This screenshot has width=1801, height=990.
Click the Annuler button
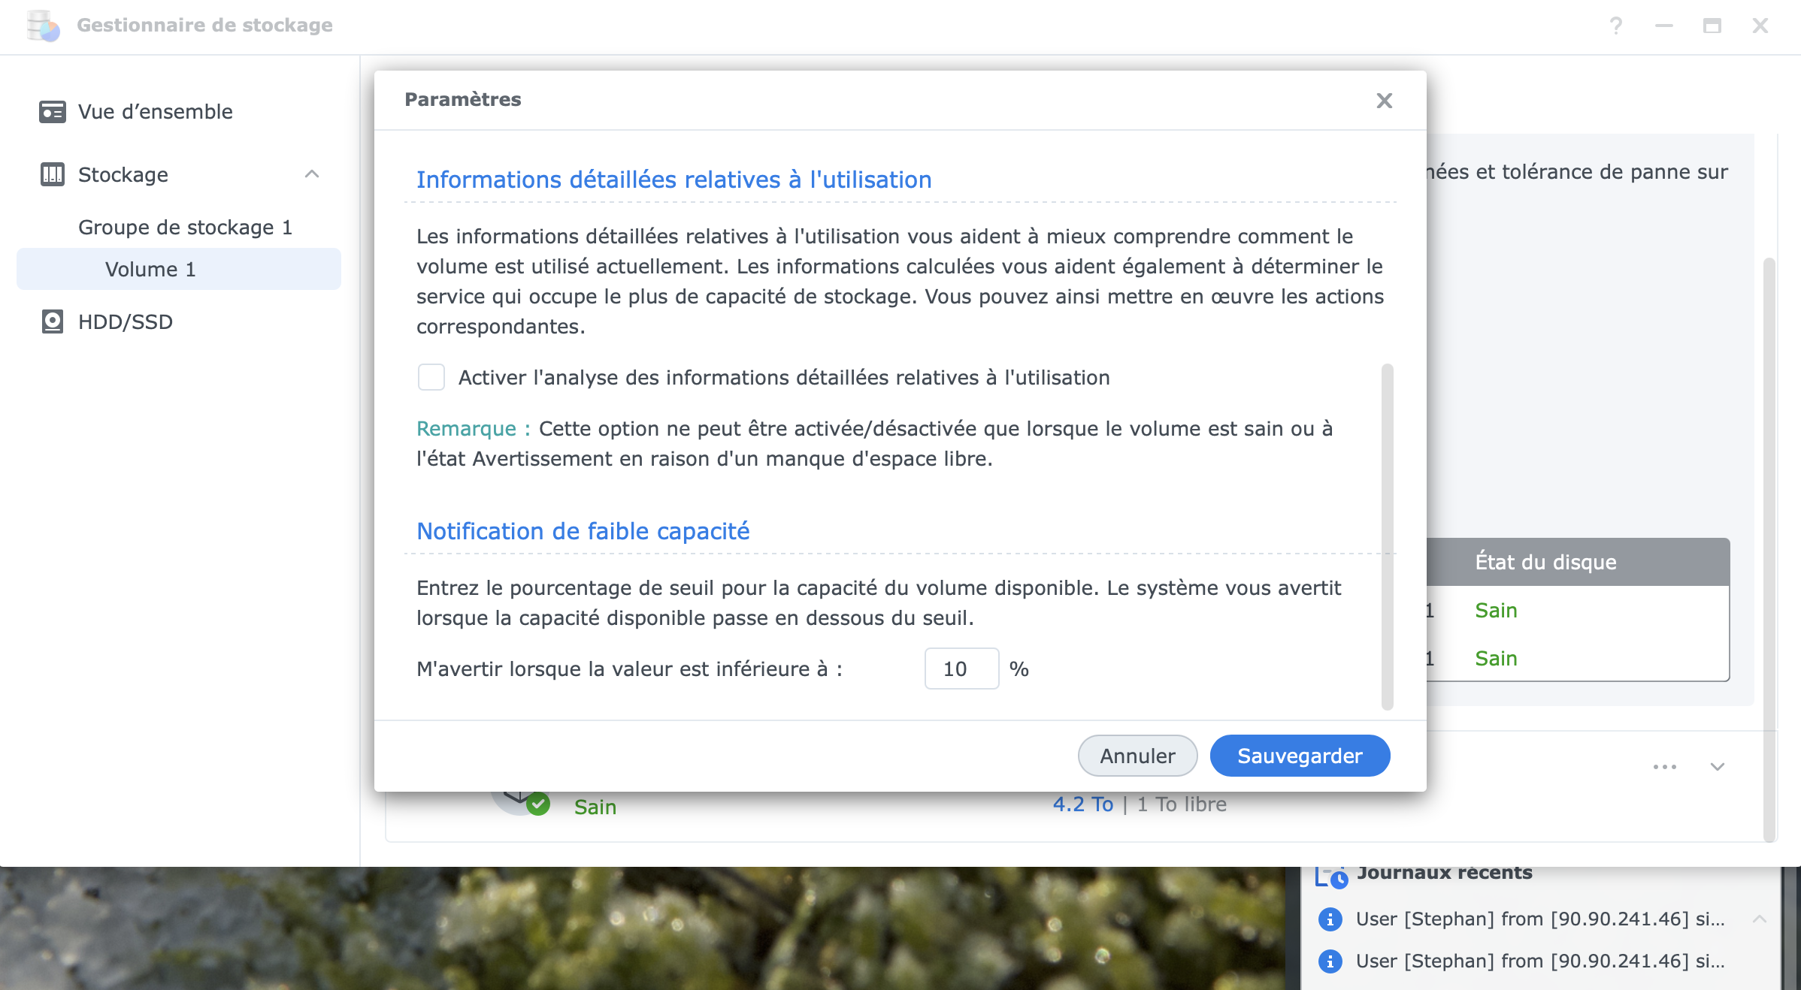pos(1137,756)
